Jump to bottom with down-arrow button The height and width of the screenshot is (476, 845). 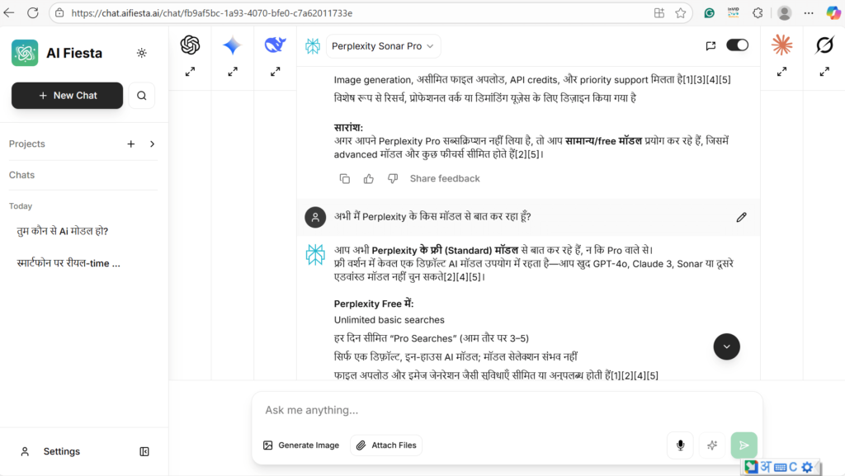[726, 346]
